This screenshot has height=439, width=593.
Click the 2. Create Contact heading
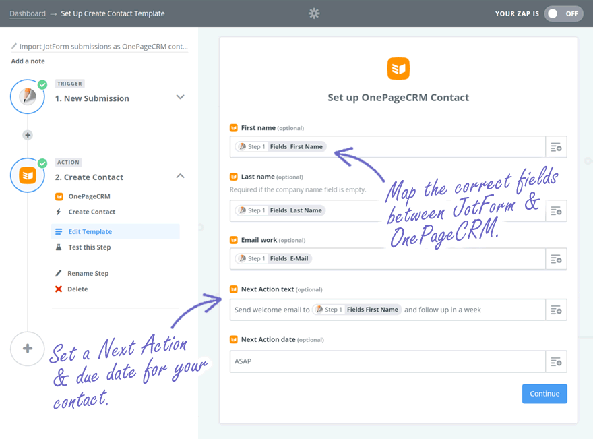click(x=89, y=177)
